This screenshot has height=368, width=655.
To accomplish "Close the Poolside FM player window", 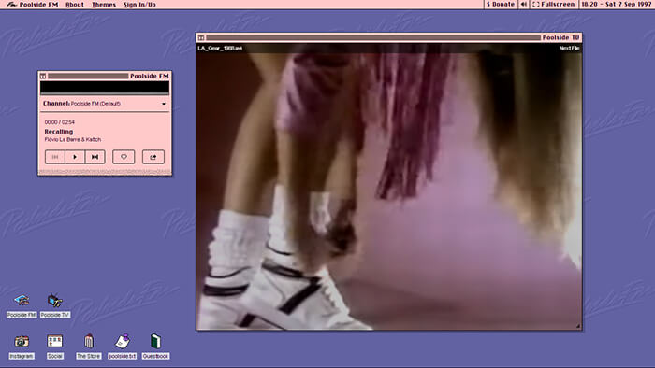I will (43, 77).
